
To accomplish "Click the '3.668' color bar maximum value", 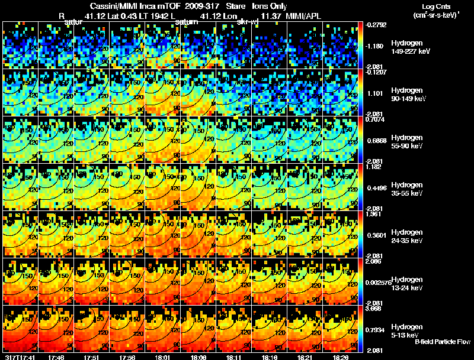I will 373,309.
